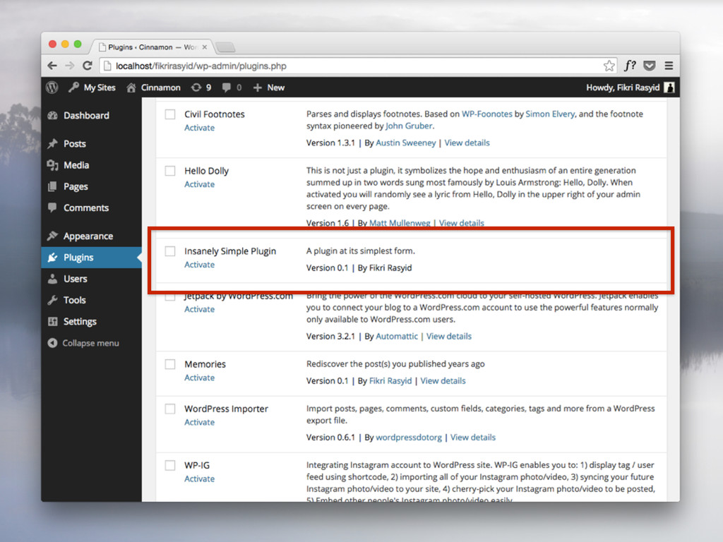View details for Memories plugin
Image resolution: width=723 pixels, height=542 pixels.
tap(443, 381)
